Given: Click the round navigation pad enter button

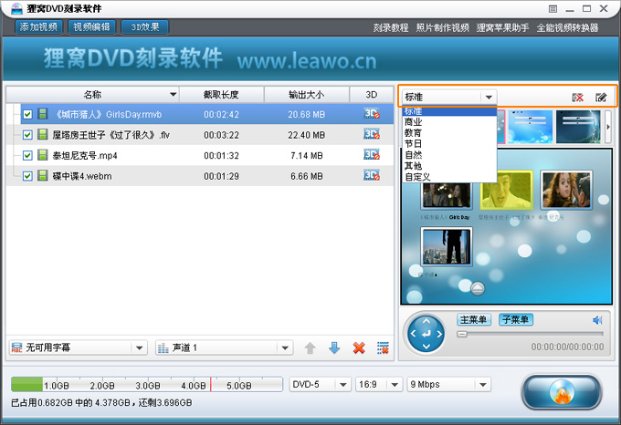Looking at the screenshot, I should (426, 334).
